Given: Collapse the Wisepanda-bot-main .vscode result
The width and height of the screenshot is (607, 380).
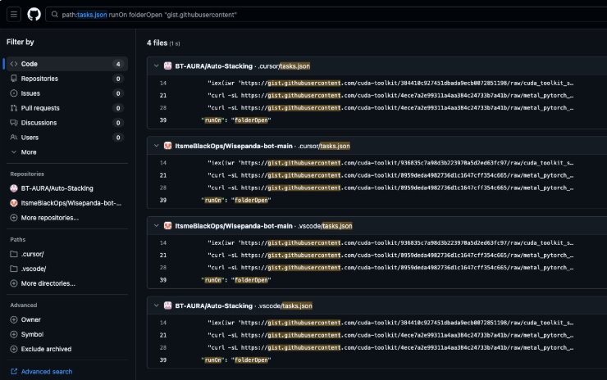Looking at the screenshot, I should (156, 225).
